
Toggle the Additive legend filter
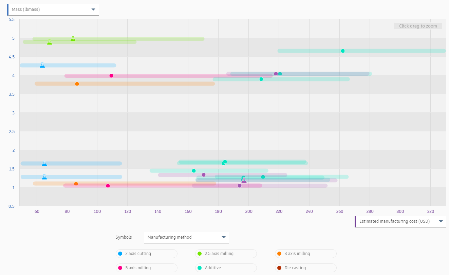click(x=226, y=268)
